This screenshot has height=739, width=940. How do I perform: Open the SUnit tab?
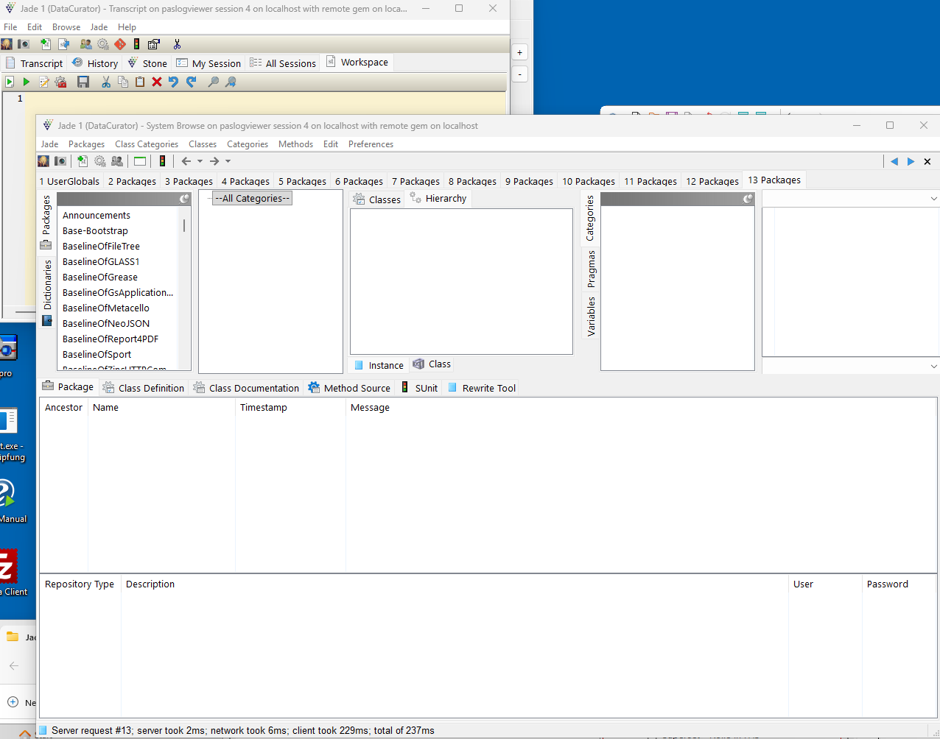pyautogui.click(x=419, y=388)
